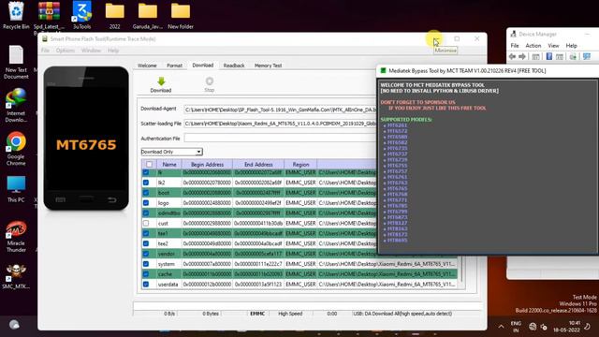Image resolution: width=599 pixels, height=337 pixels.
Task: Click the Download-Agent path field
Action: coord(280,110)
